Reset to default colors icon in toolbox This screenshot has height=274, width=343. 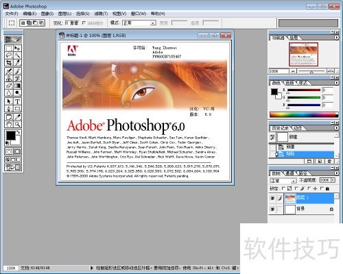[x=7, y=143]
